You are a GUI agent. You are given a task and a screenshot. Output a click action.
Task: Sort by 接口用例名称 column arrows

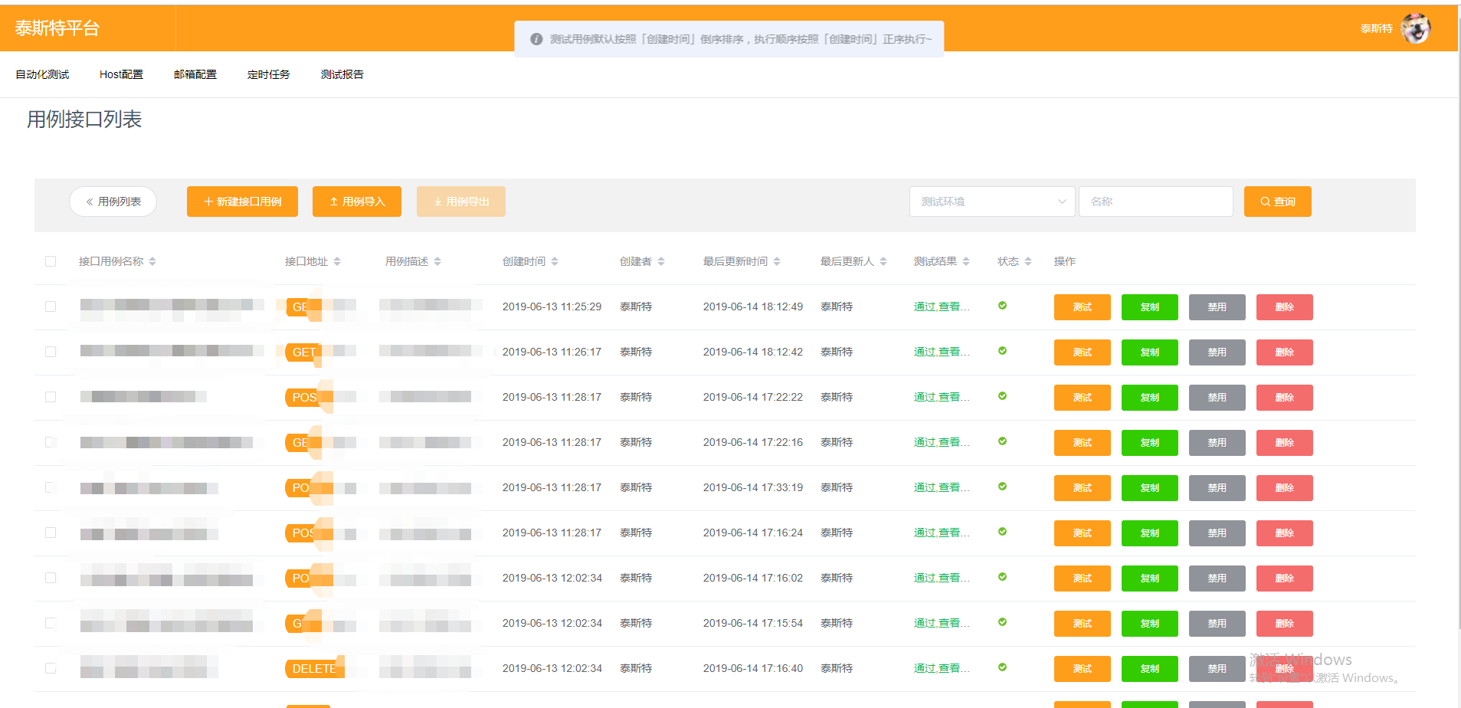click(x=152, y=261)
